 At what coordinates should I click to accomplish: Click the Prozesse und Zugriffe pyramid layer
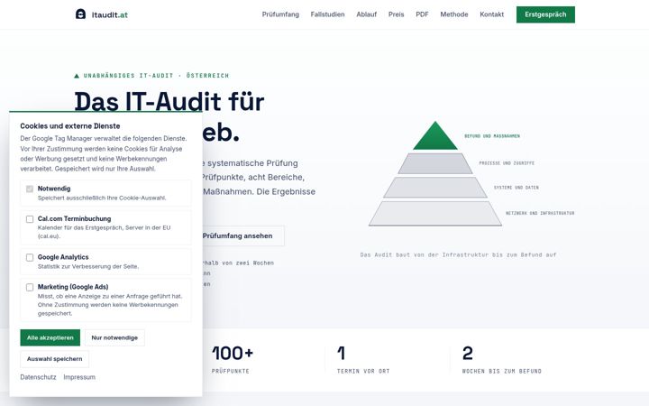[435, 163]
